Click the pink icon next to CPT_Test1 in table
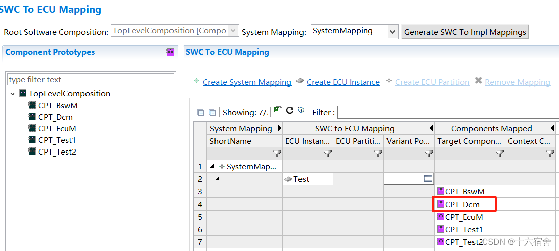 coord(440,229)
